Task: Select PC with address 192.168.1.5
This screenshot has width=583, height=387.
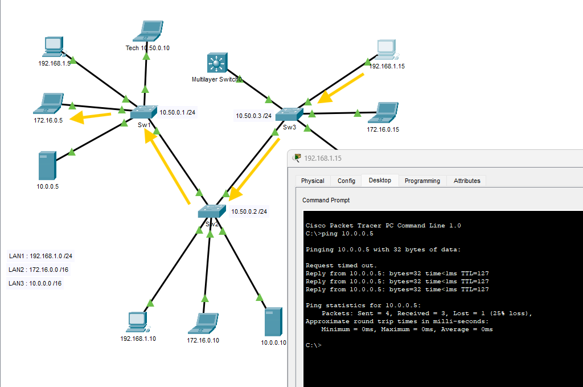Action: click(x=54, y=47)
